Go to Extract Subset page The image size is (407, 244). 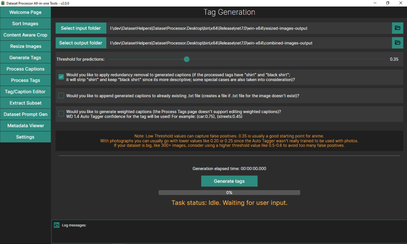[25, 103]
